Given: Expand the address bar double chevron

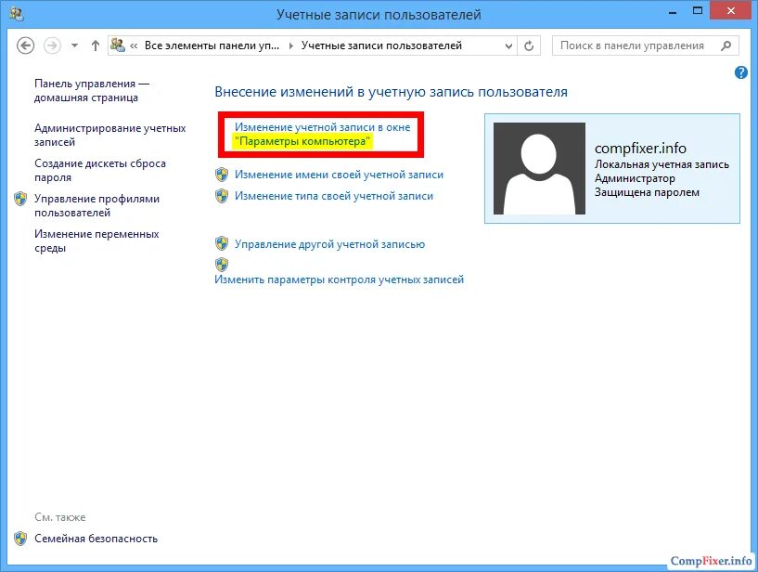Looking at the screenshot, I should tap(134, 46).
